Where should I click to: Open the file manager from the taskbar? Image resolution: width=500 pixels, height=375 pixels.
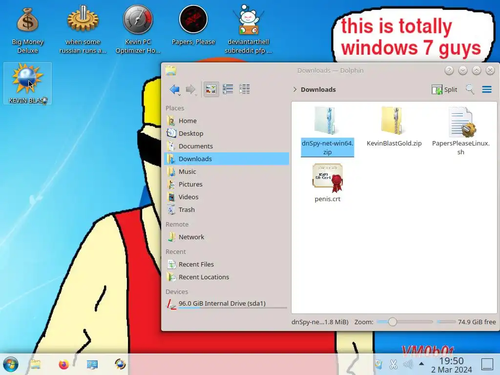(35, 364)
